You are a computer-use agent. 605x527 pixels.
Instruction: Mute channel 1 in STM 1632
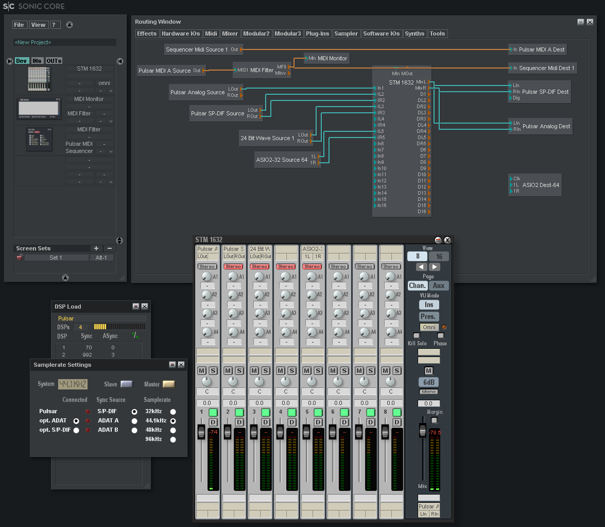[x=202, y=370]
